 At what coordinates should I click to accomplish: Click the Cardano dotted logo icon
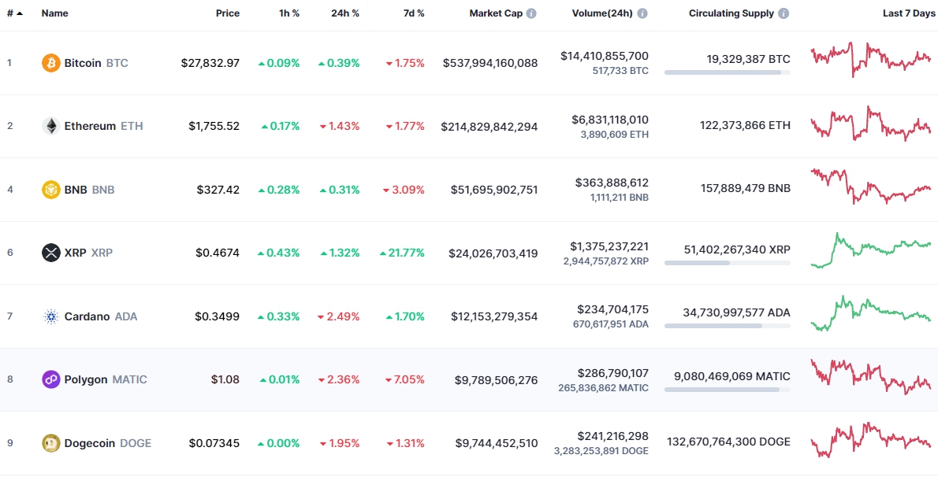point(51,316)
